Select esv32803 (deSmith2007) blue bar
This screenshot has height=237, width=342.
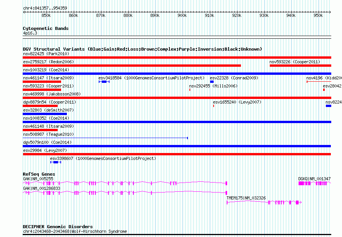[x=45, y=114]
